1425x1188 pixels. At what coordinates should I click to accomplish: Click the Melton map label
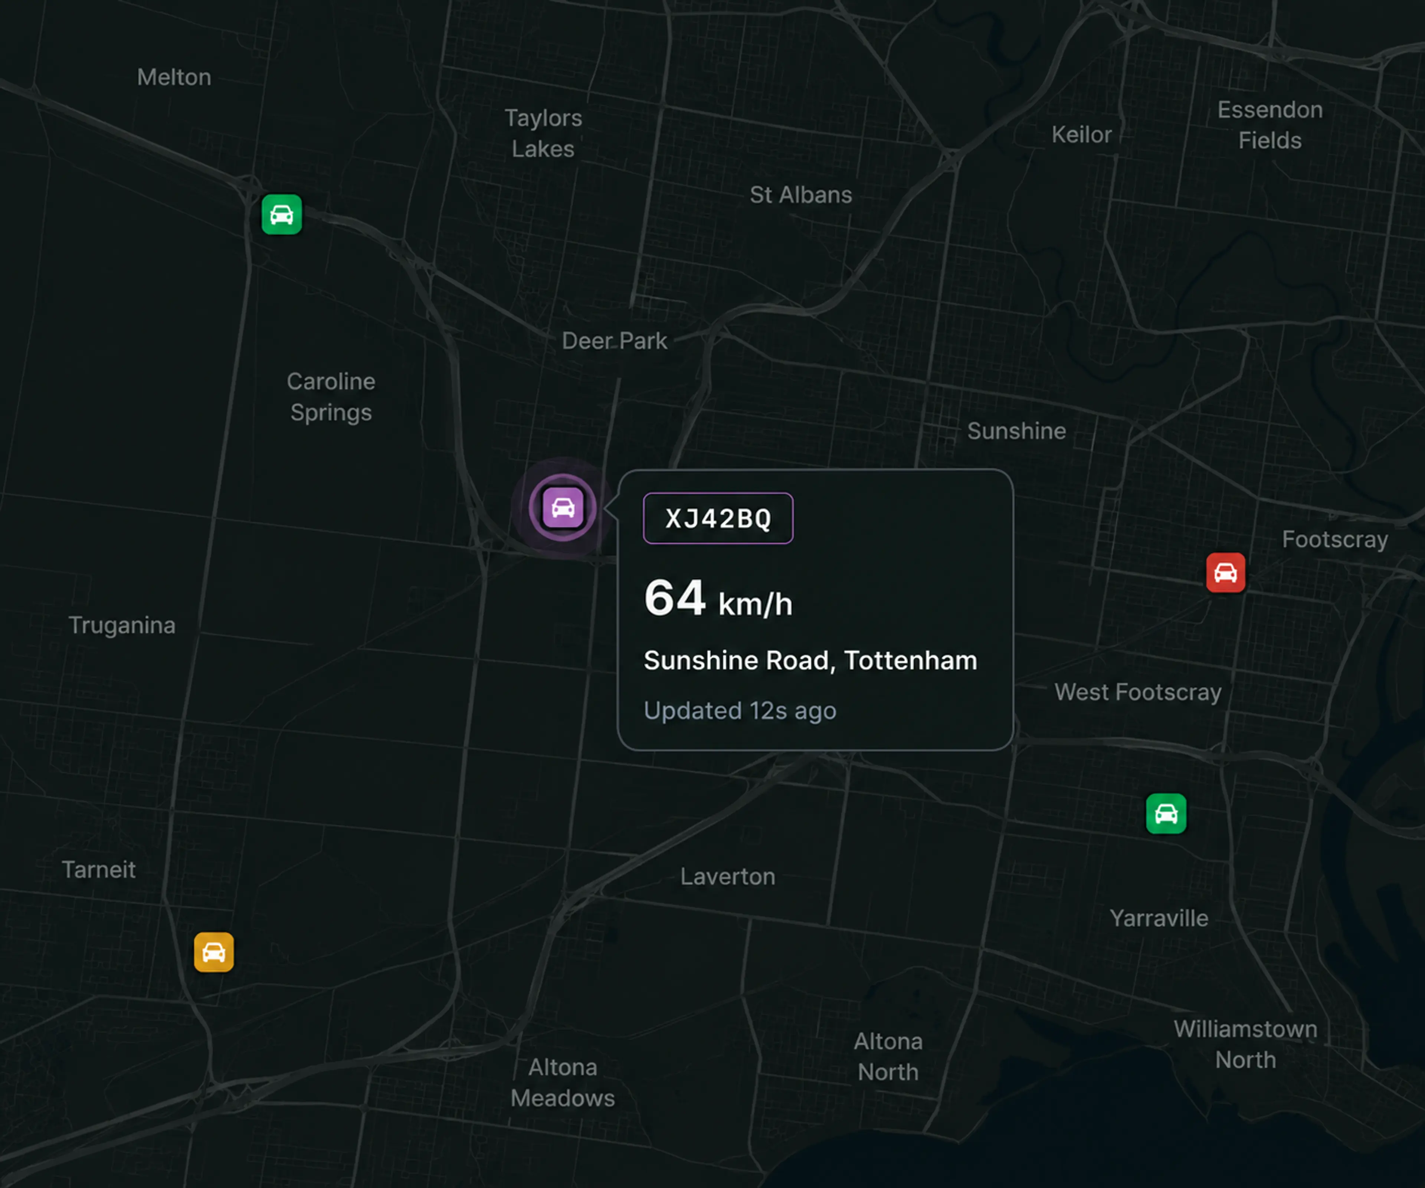[x=174, y=77]
